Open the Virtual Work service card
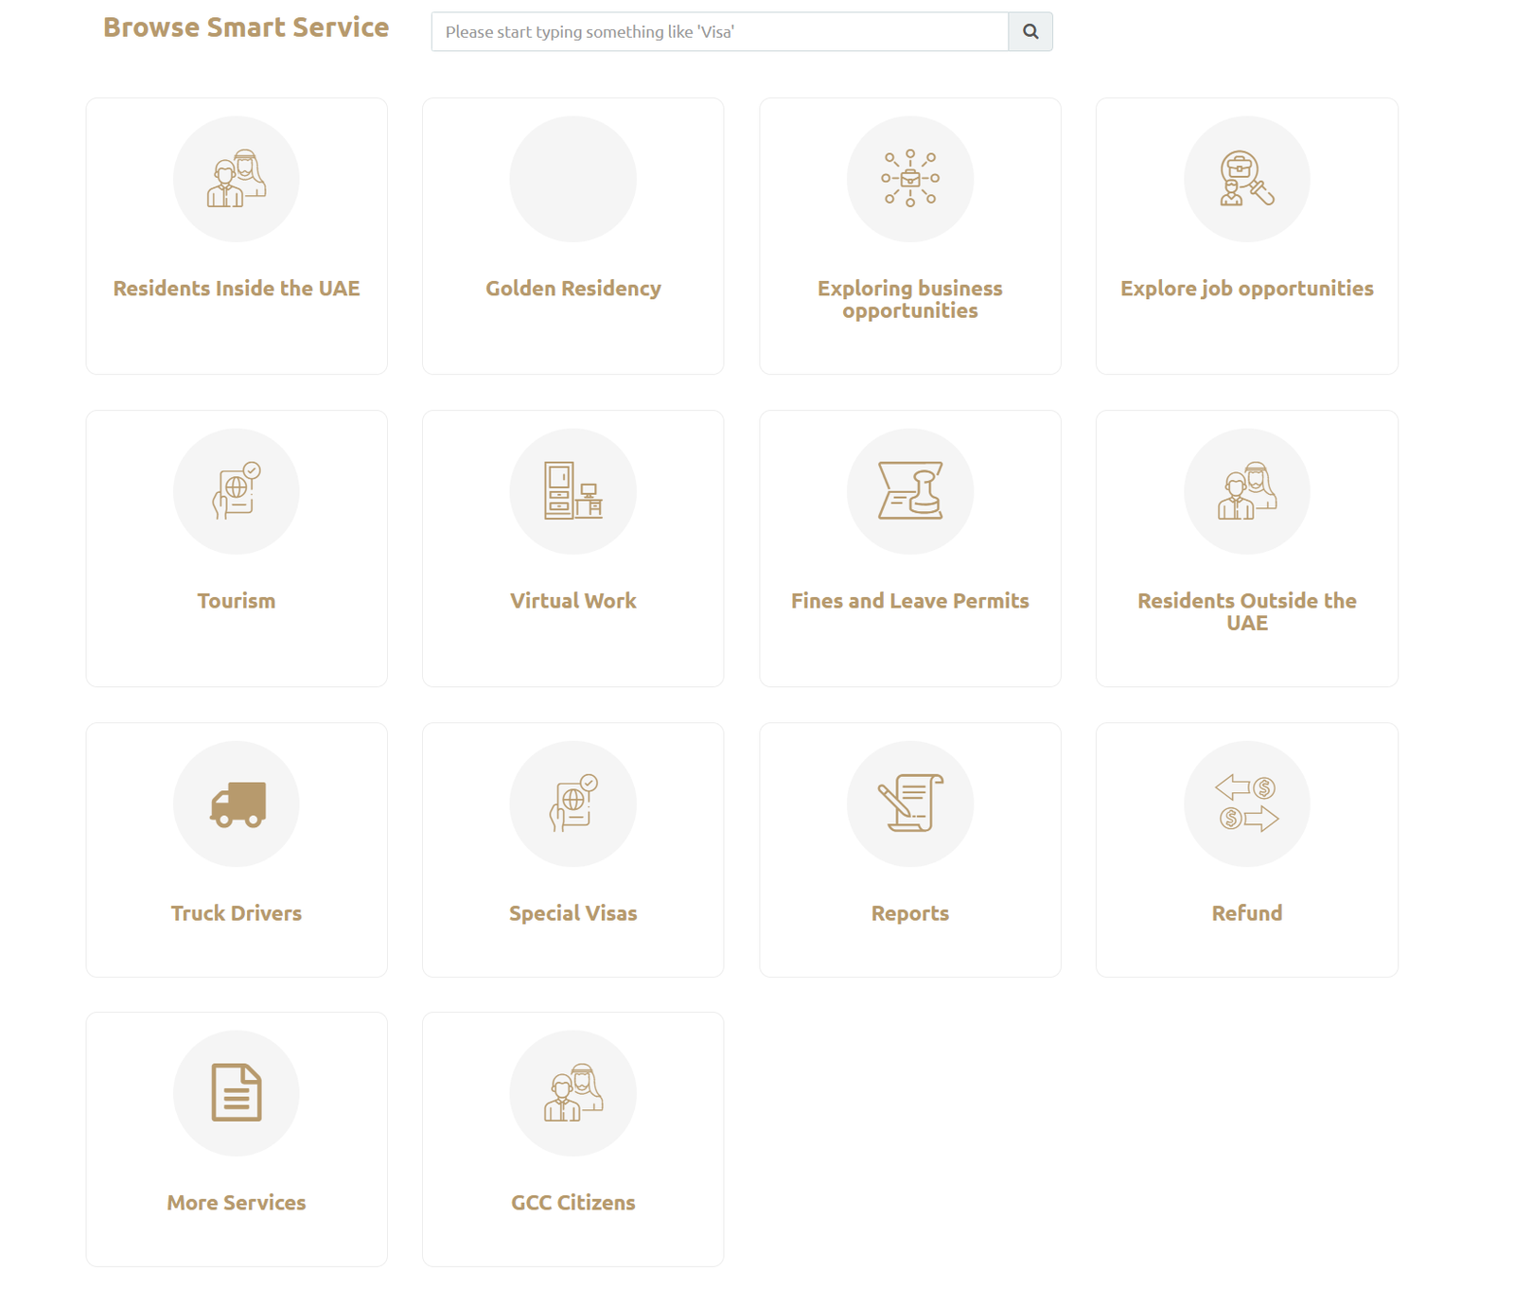The image size is (1514, 1289). click(572, 547)
